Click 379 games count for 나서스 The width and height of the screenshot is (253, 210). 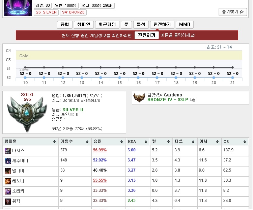pyautogui.click(x=63, y=150)
